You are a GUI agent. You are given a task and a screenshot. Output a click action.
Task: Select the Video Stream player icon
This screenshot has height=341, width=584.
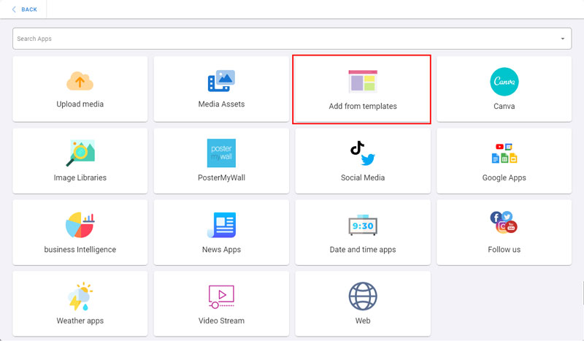click(221, 296)
